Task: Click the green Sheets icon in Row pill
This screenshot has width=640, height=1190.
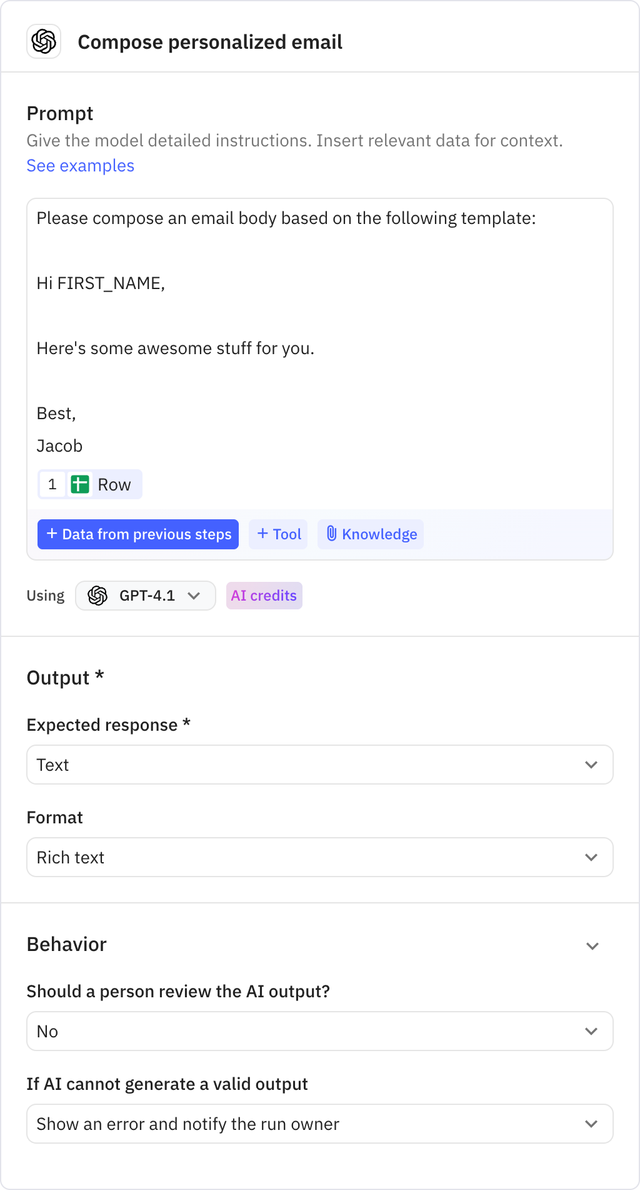Action: tap(80, 484)
